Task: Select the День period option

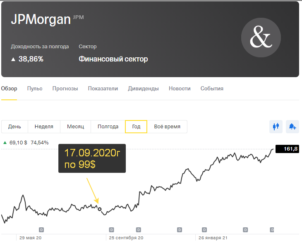Action: (14, 127)
